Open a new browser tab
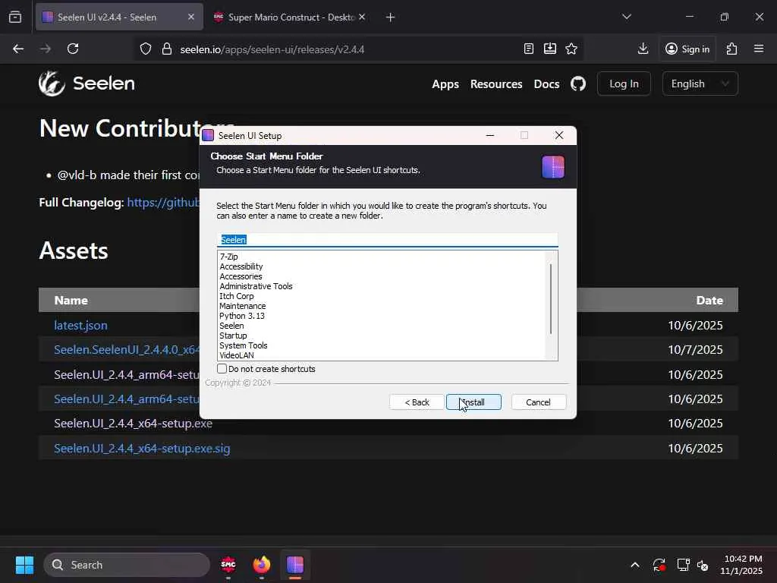Viewport: 777px width, 583px height. point(391,17)
